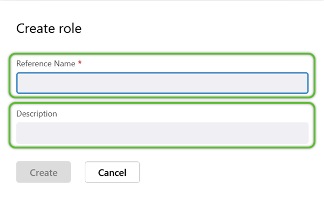Viewport: 324px width, 204px height.
Task: Place cursor in required name field
Action: pyautogui.click(x=163, y=83)
